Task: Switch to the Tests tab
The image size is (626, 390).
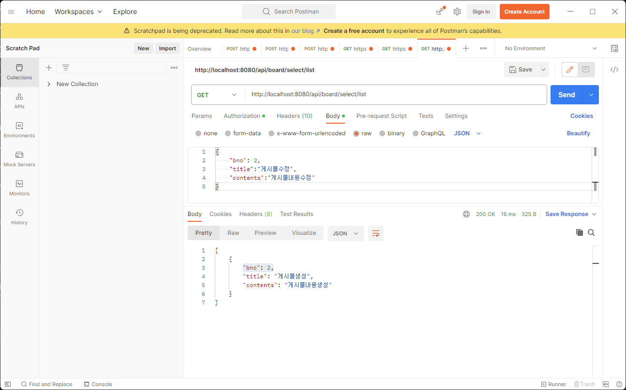Action: coord(426,116)
